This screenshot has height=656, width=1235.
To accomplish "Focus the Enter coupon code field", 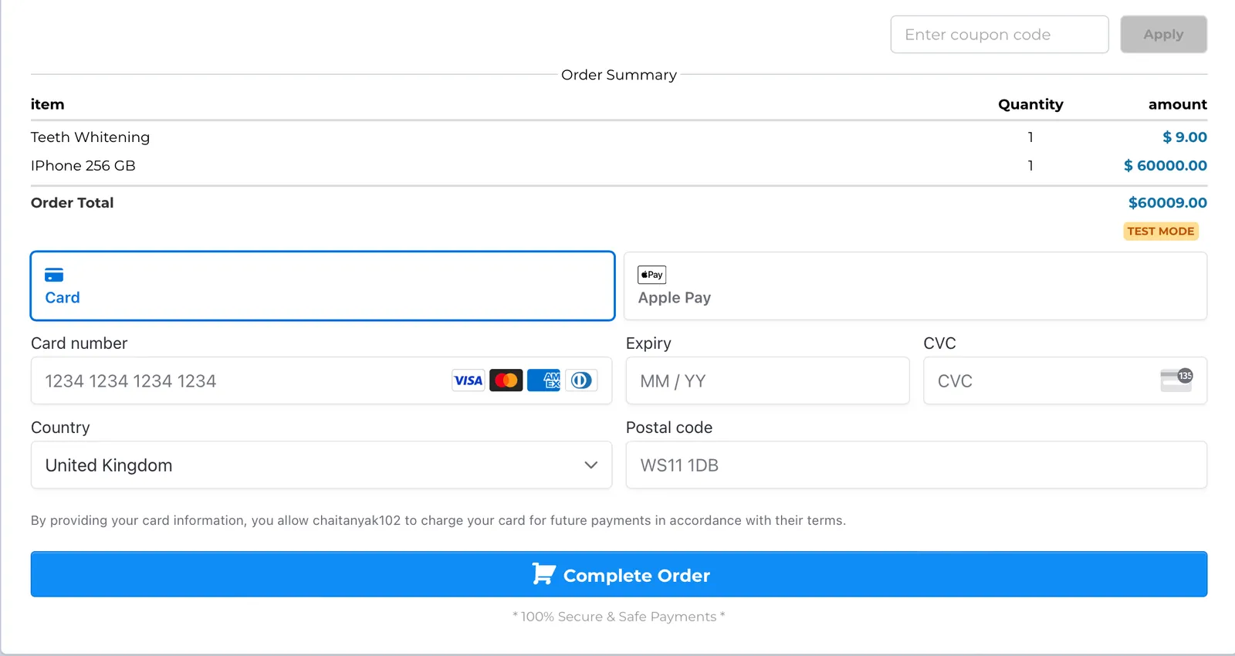I will tap(1000, 35).
